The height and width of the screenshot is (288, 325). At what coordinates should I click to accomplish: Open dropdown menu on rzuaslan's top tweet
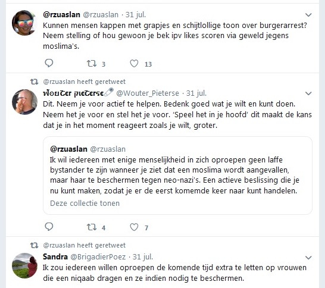(308, 15)
